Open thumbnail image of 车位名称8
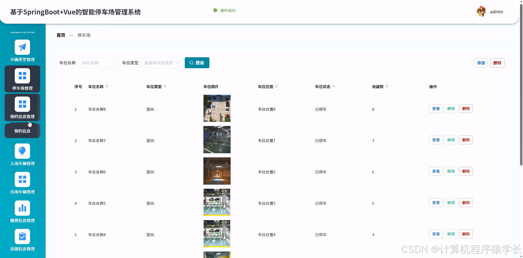Viewport: 523px width, 258px height. click(x=217, y=108)
